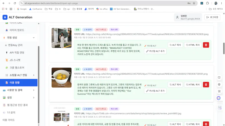
Task: Click ALT 복사 for umbrella image
Action: pos(175,45)
